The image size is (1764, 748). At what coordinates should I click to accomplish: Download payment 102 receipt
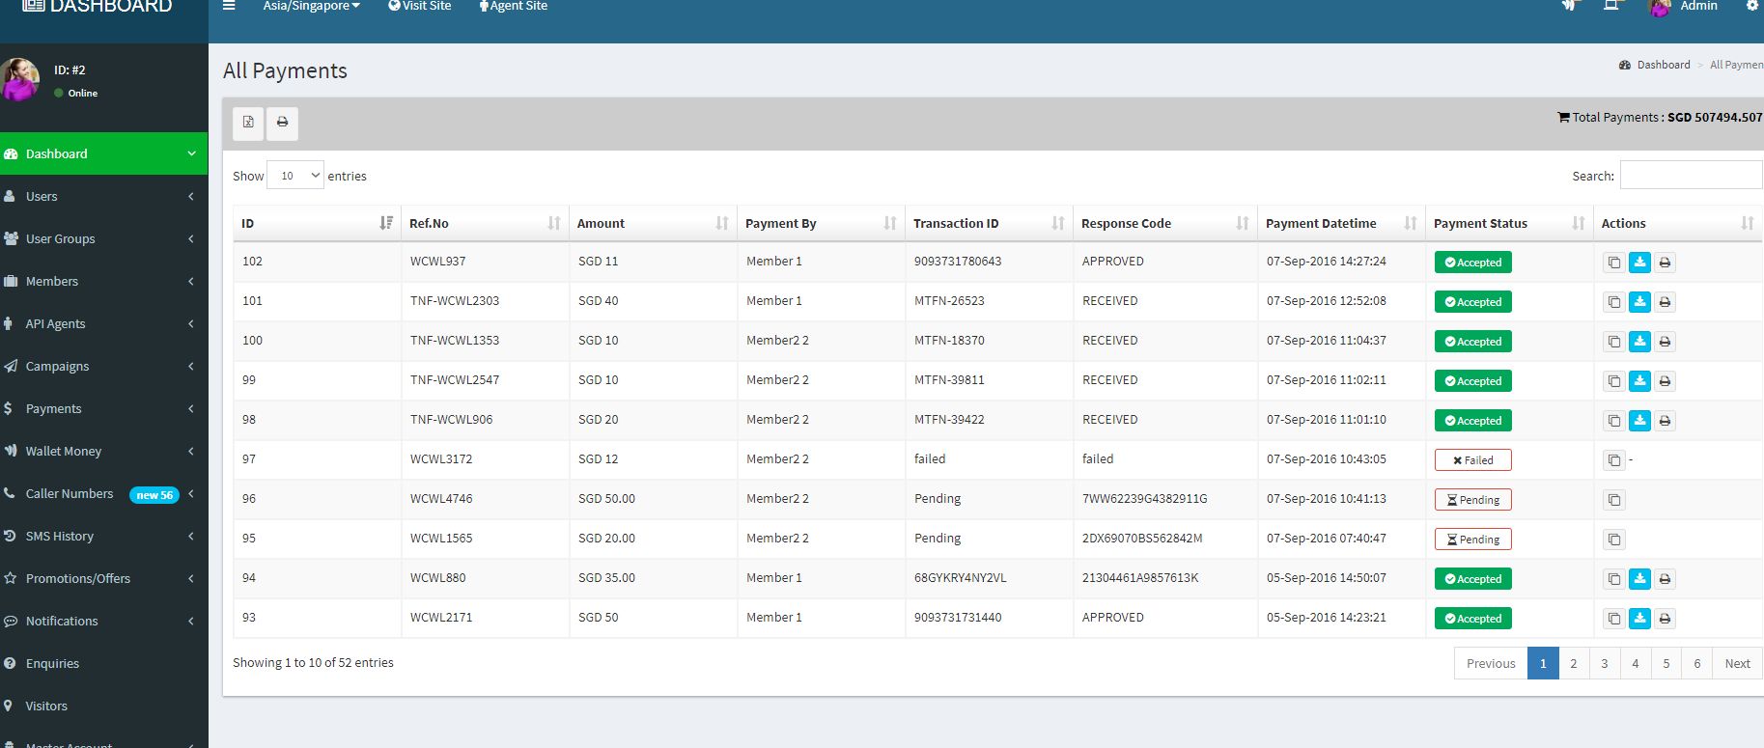tap(1639, 263)
